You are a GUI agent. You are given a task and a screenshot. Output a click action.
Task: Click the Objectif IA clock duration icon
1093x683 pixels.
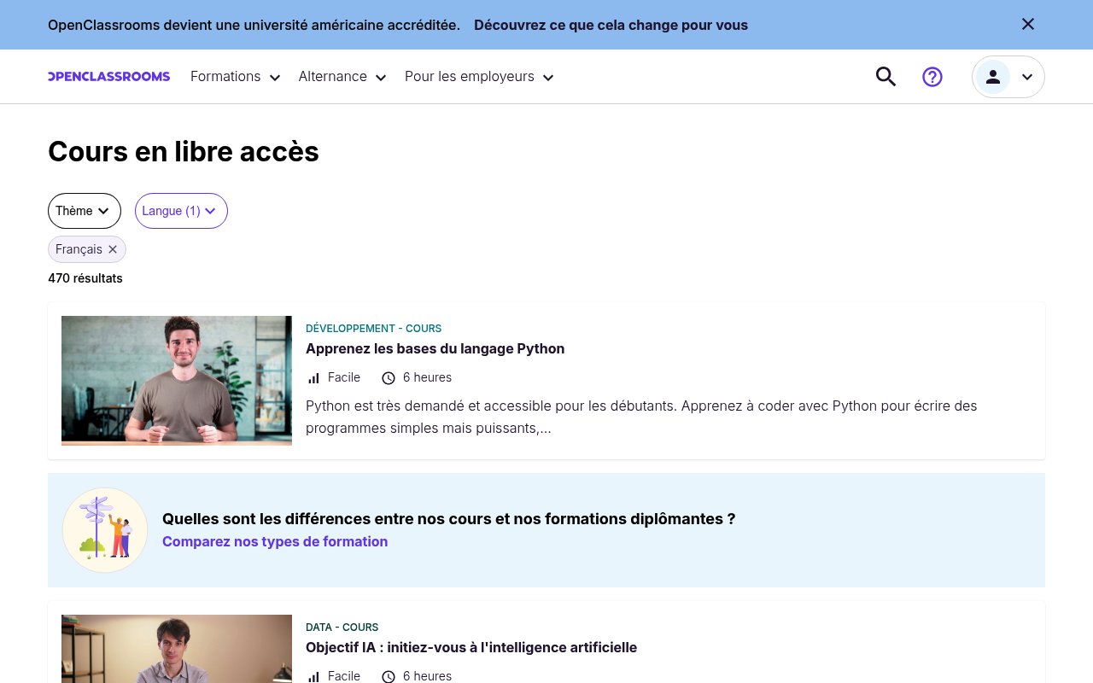click(x=389, y=677)
